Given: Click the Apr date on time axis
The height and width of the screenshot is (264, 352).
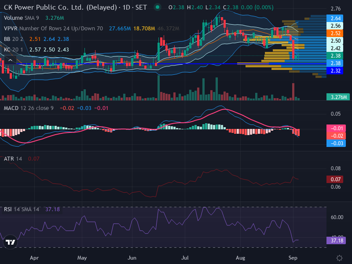Looking at the screenshot, I should point(34,258).
